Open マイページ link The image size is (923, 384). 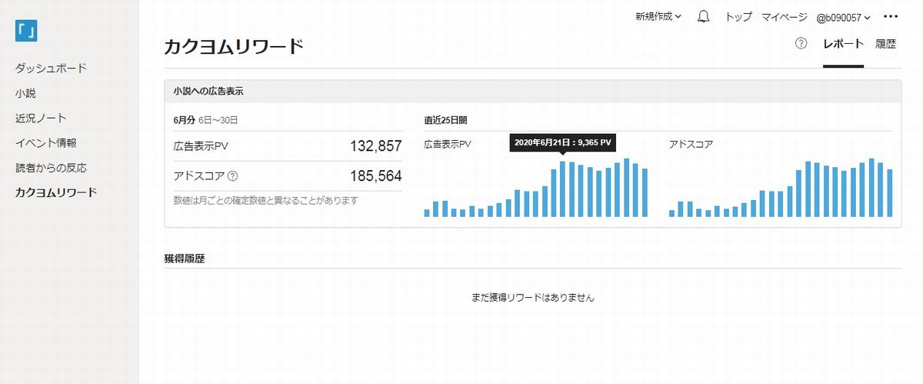tap(784, 16)
